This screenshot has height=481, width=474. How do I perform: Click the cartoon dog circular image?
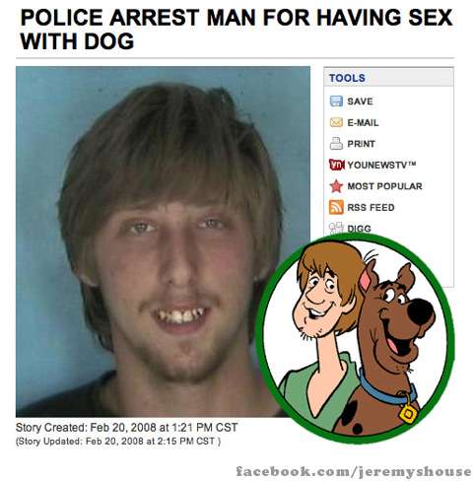pyautogui.click(x=355, y=338)
